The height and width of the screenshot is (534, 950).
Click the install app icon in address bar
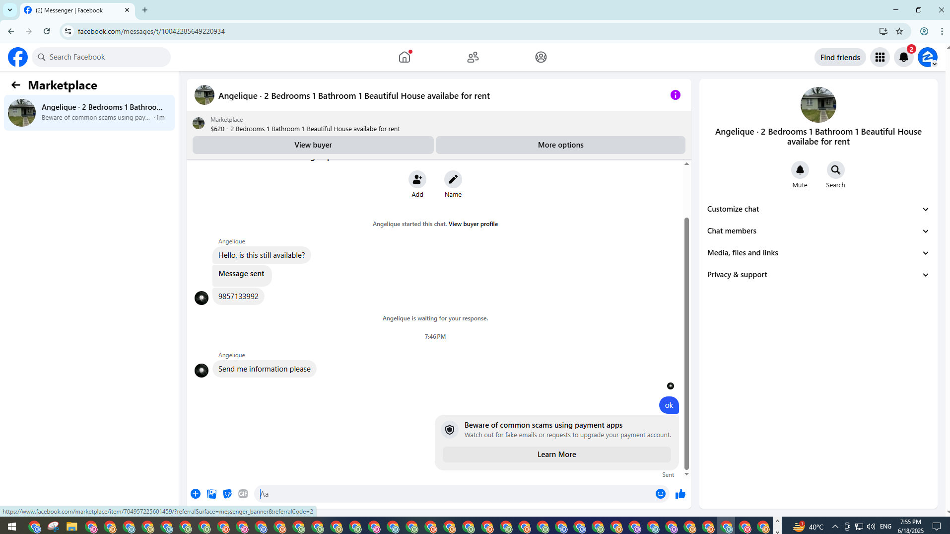[883, 31]
